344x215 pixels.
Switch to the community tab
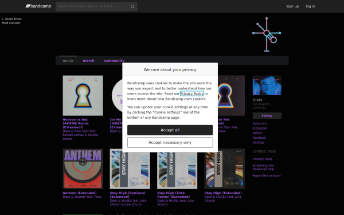(114, 61)
